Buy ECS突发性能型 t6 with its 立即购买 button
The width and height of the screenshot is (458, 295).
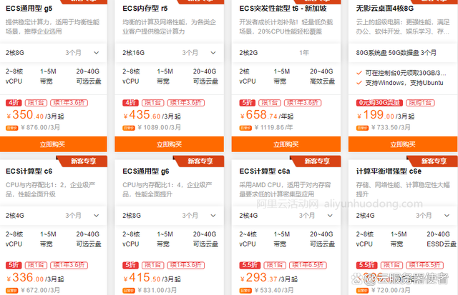pos(286,144)
